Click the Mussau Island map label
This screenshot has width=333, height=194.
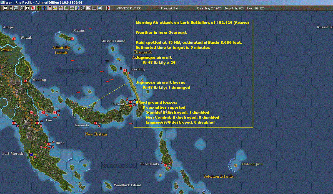pyautogui.click(x=113, y=41)
